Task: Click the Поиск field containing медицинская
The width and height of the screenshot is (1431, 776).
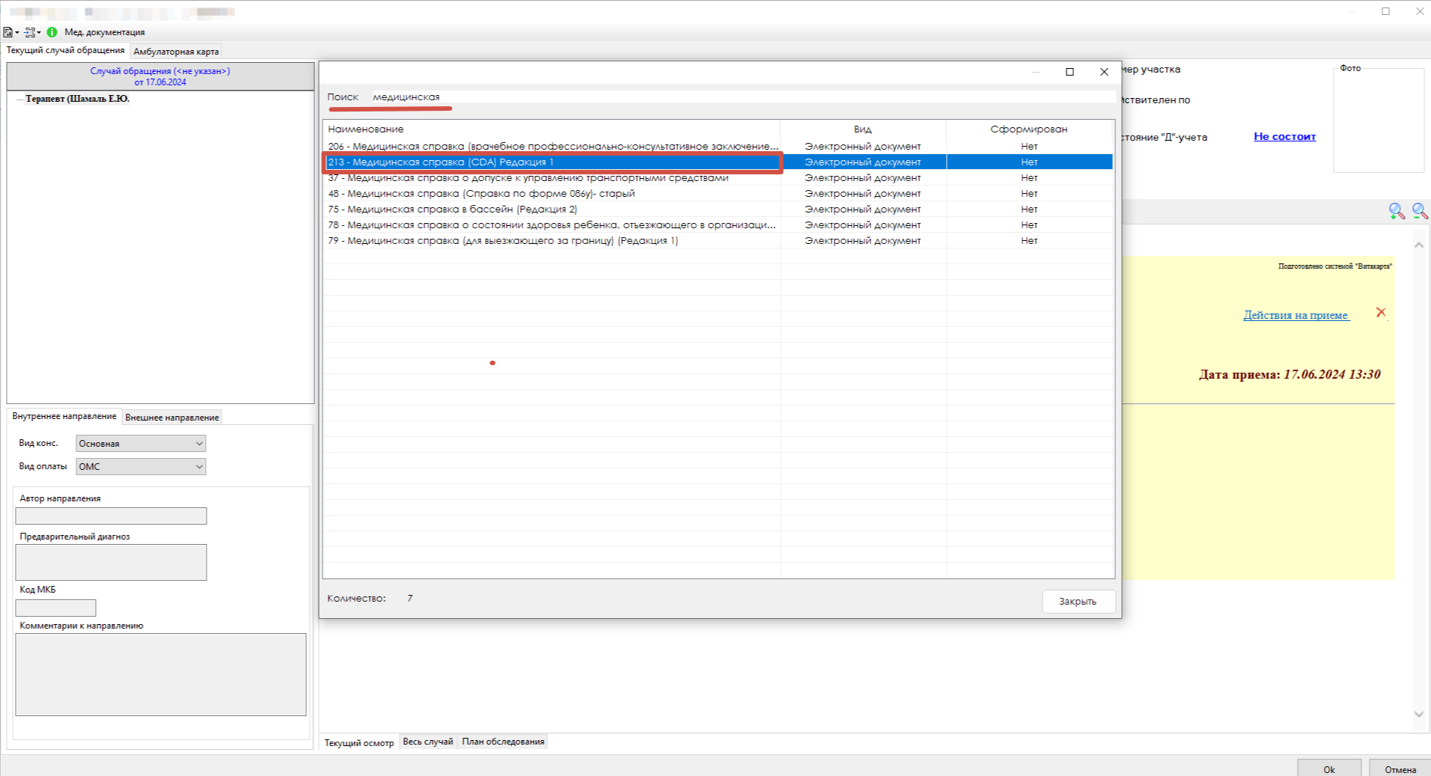Action: coord(742,97)
